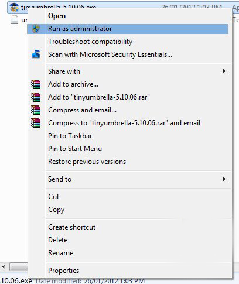Screen dimensions: 239x284
Task: Click the WinRAR icon beside Add to "tinyumbrella-5.10.06.rar"
Action: click(x=36, y=97)
